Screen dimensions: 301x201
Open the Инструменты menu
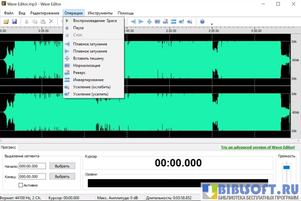(100, 13)
